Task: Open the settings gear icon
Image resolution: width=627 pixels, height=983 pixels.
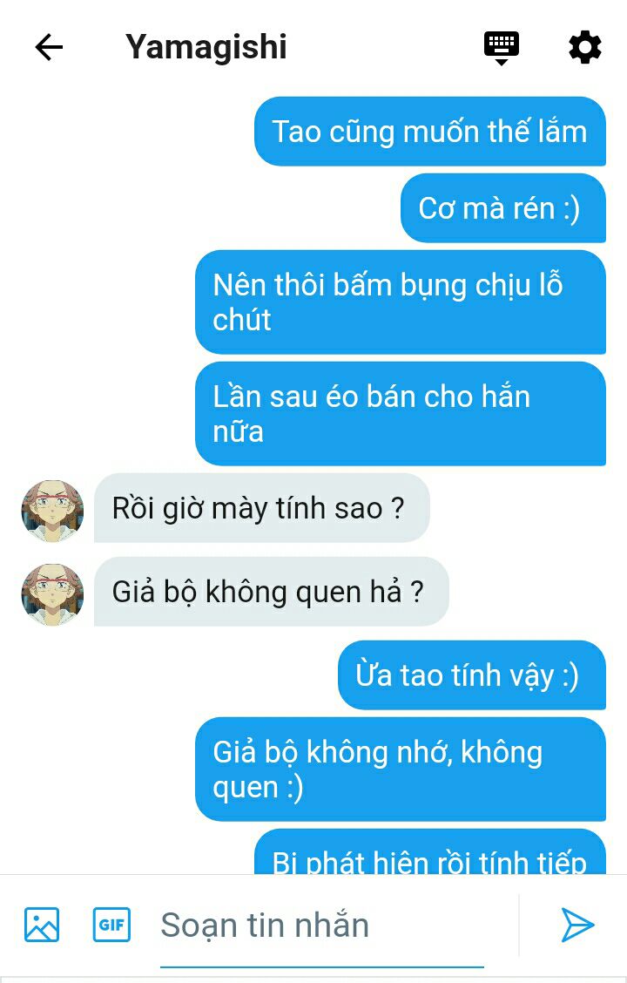Action: pyautogui.click(x=585, y=47)
